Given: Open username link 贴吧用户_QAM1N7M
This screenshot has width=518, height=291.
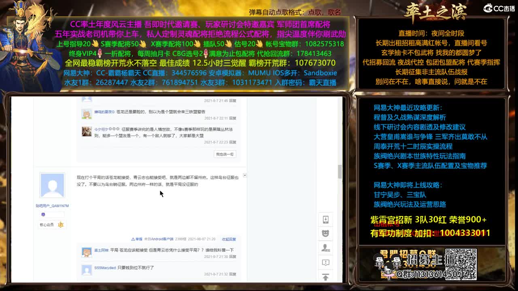Looking at the screenshot, I should pos(52,206).
